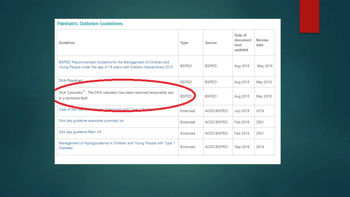Click BSPED type cell in DKA Flowchart row

click(186, 82)
